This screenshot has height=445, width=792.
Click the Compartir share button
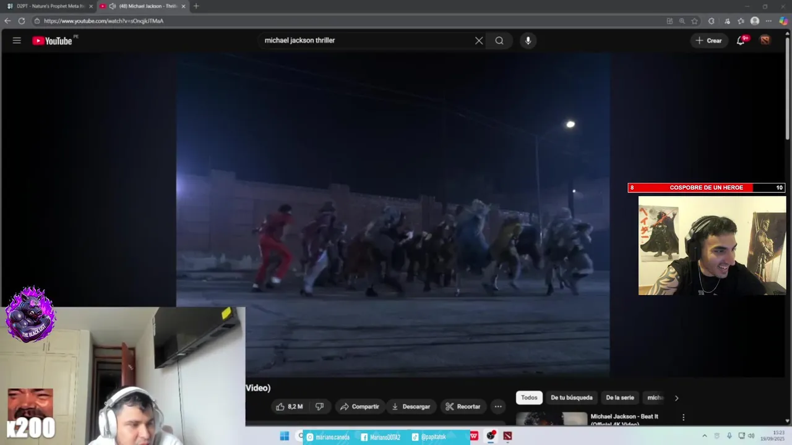(x=359, y=407)
